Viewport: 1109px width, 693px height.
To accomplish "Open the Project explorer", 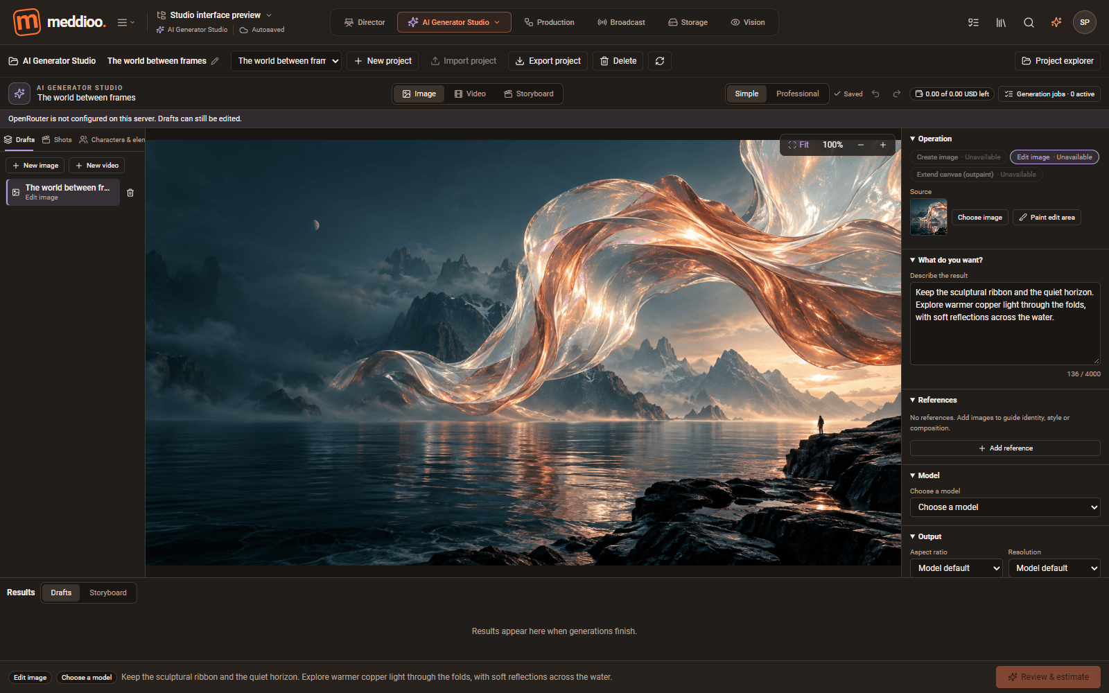I will pos(1058,61).
